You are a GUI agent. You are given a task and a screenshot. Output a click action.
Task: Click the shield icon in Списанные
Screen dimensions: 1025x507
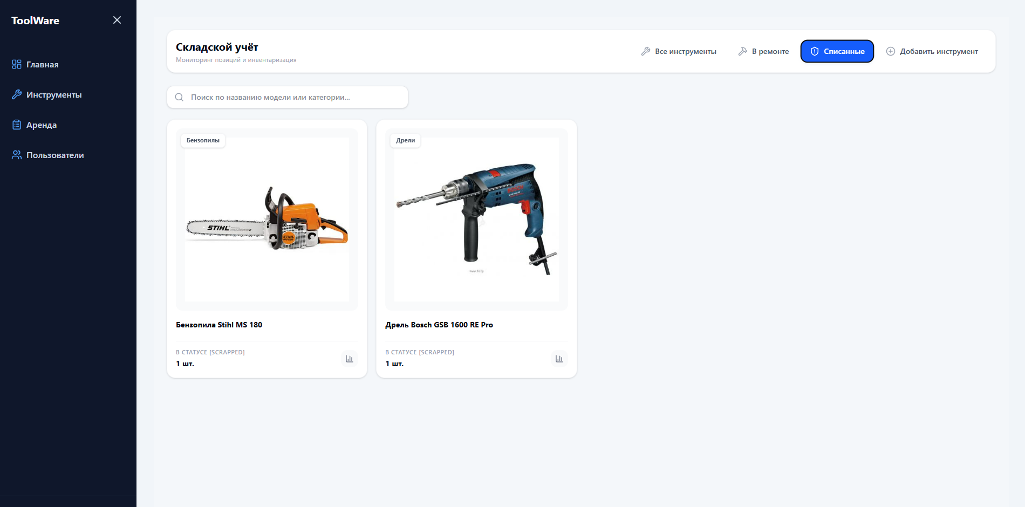[815, 51]
